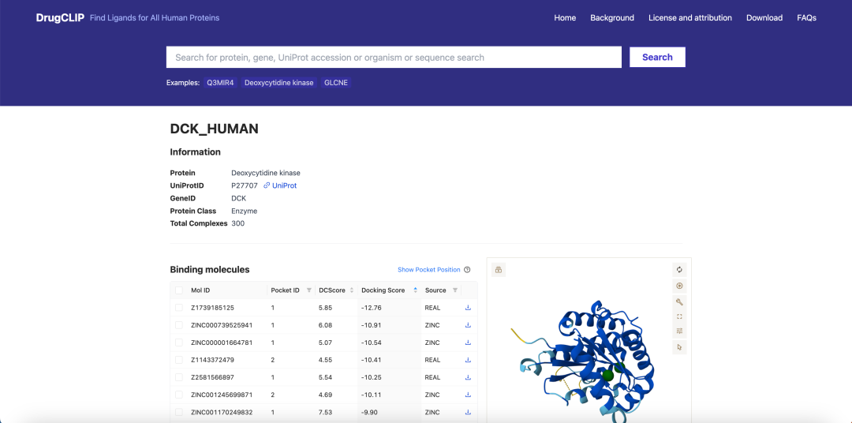Toggle viewer controls panel wrench icon
Image resolution: width=852 pixels, height=423 pixels.
coord(679,302)
